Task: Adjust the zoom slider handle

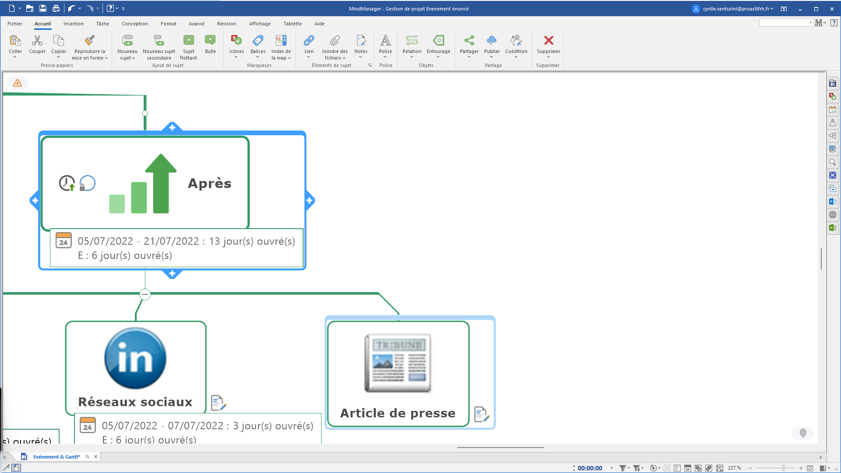Action: pos(783,468)
